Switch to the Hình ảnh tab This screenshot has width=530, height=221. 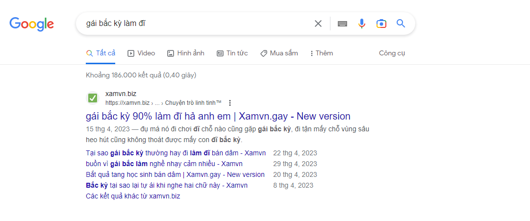click(186, 53)
